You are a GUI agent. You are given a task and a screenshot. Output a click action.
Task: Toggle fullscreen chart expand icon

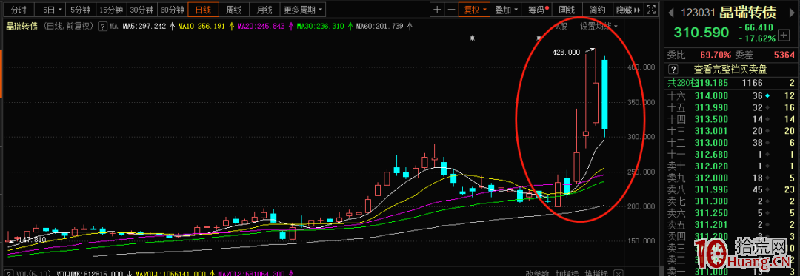651,9
